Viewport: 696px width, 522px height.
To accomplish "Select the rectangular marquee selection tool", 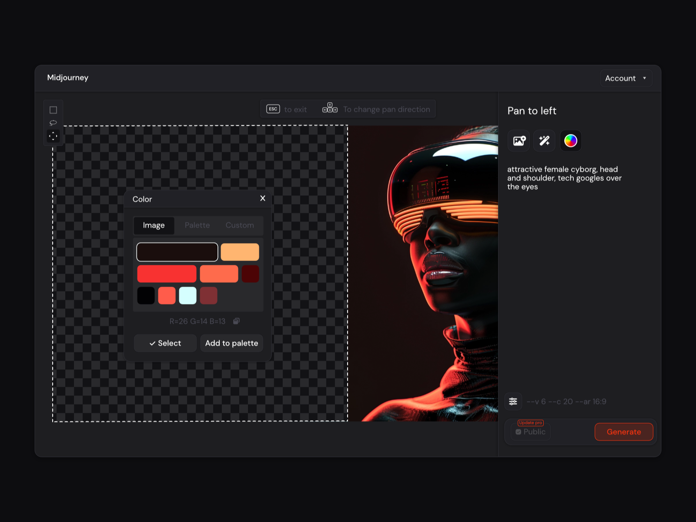I will coord(54,109).
